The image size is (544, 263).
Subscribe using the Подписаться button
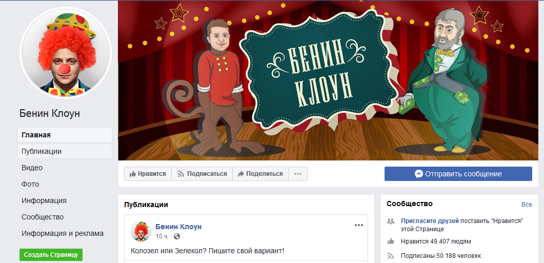tap(202, 174)
